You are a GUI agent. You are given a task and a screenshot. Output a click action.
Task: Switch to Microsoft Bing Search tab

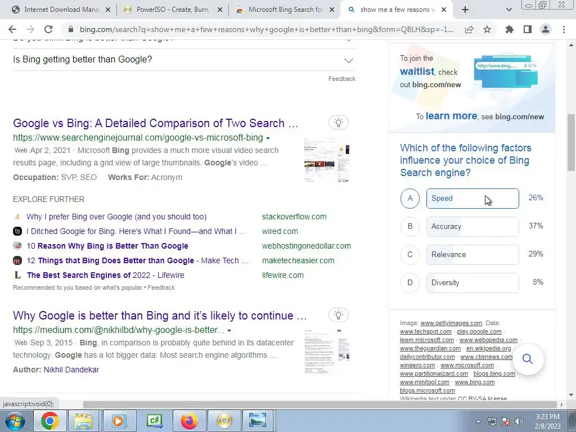[x=285, y=10]
